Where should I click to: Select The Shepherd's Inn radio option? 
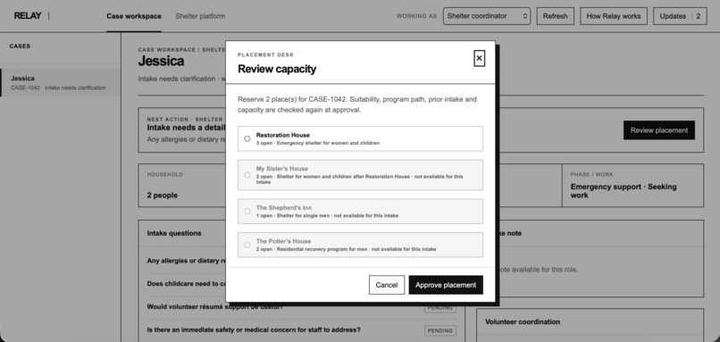point(247,211)
